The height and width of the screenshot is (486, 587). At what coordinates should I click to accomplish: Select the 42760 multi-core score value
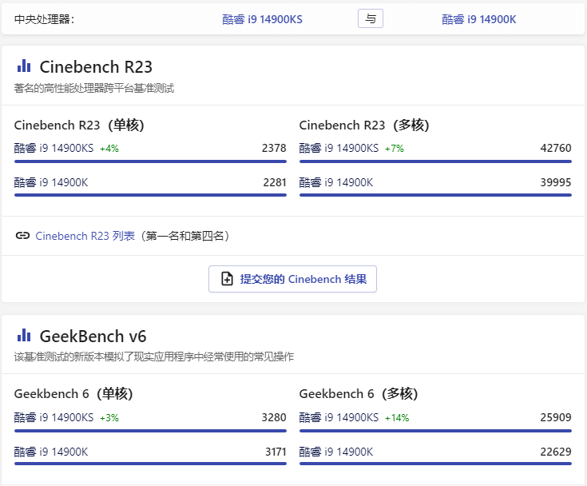tap(556, 148)
